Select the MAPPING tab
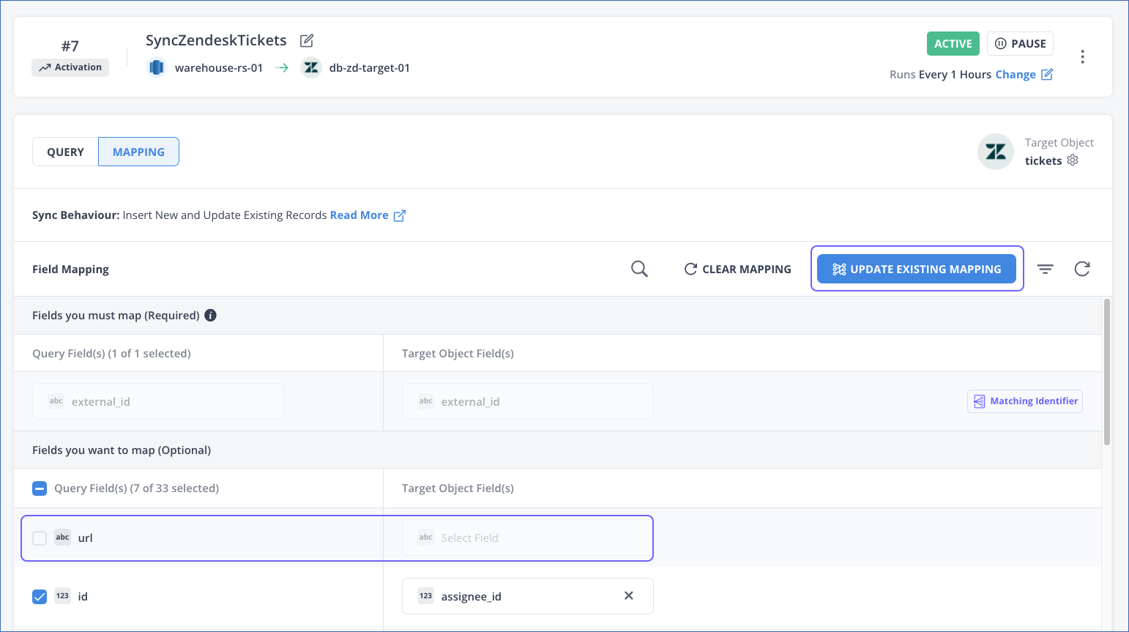 (x=138, y=152)
